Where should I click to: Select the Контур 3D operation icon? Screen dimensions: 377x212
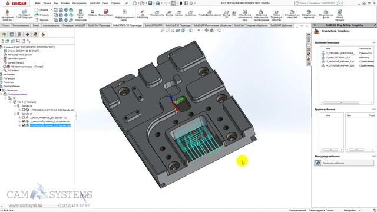(226, 12)
